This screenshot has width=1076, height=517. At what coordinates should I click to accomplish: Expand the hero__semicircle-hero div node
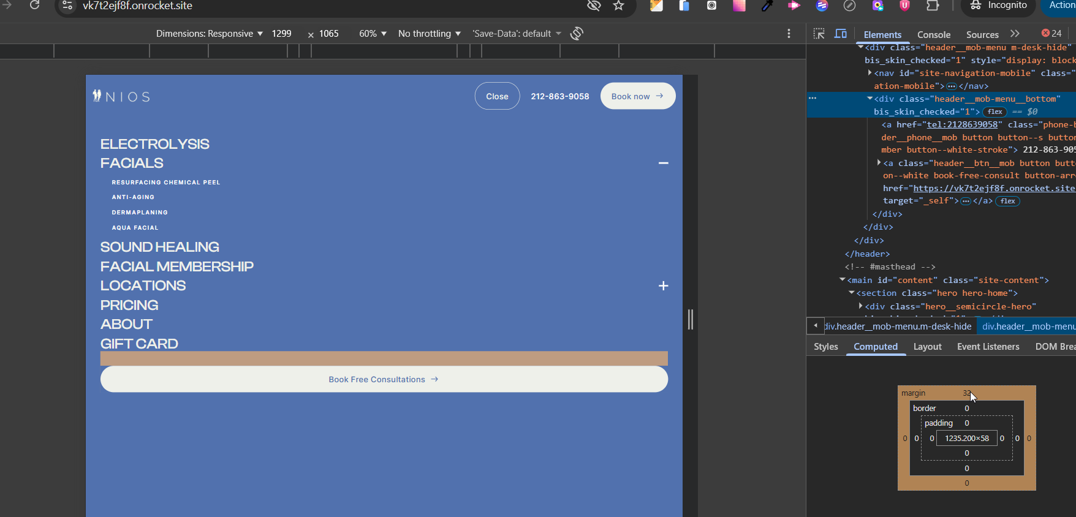(x=861, y=306)
